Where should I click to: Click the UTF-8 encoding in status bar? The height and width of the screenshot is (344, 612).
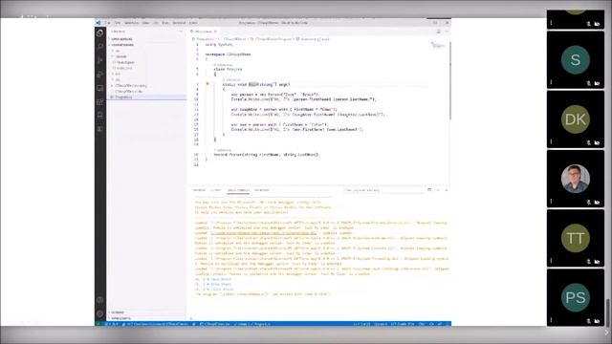tap(402, 324)
